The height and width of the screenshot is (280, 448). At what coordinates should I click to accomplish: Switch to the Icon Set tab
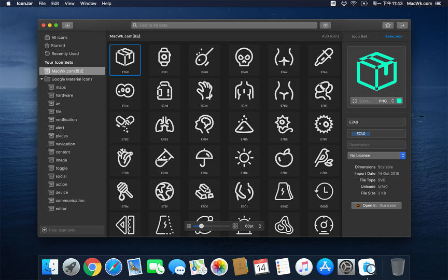(x=359, y=36)
